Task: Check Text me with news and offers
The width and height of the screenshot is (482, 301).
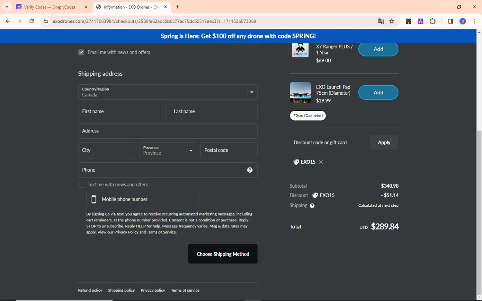Action: [x=81, y=185]
